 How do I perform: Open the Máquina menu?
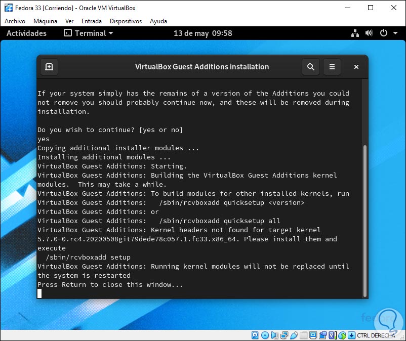coord(45,21)
